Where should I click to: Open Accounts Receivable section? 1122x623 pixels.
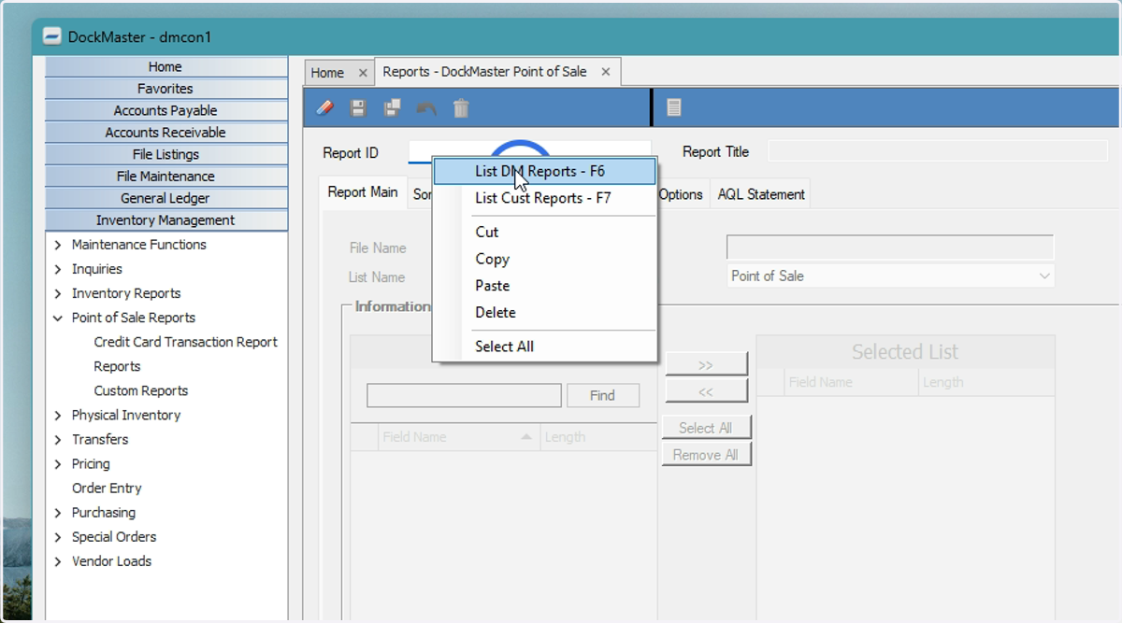(166, 133)
